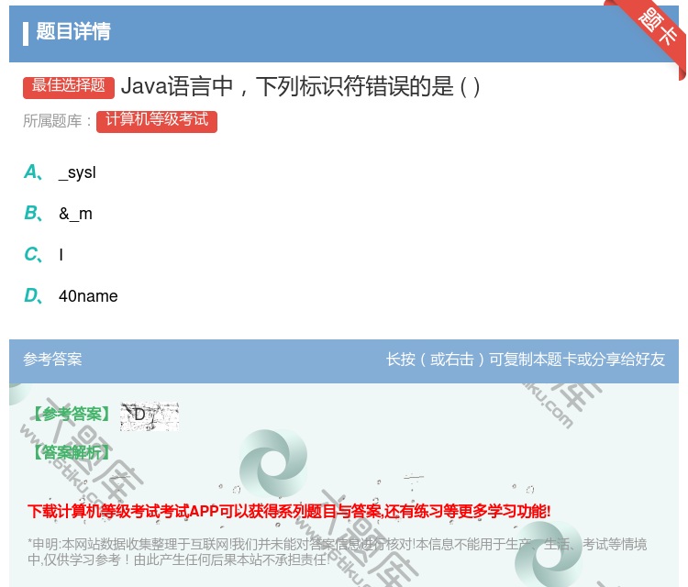Viewport: 688px width, 587px height.
Task: Select answer option A _sysl
Action: (60, 172)
